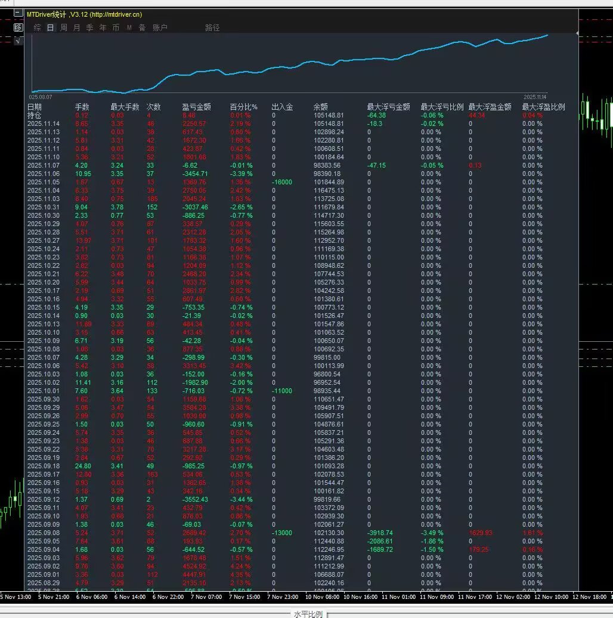613x618 pixels.
Task: Click the -3454.71 loss value
Action: [195, 174]
